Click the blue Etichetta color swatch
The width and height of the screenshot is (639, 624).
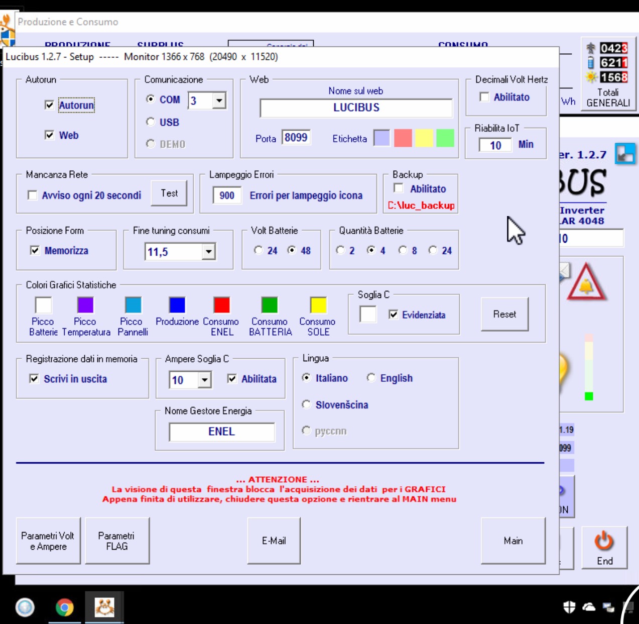click(x=382, y=138)
